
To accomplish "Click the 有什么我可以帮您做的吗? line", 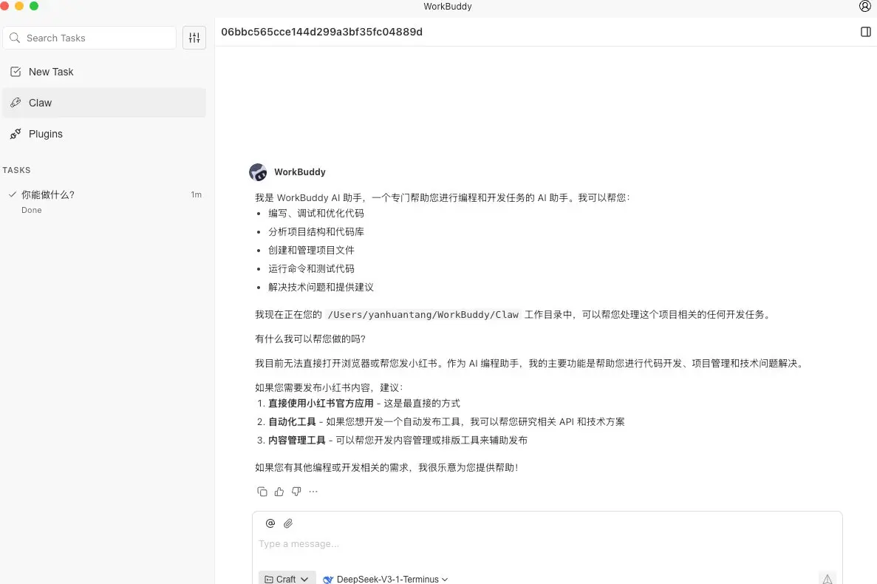I will point(310,339).
